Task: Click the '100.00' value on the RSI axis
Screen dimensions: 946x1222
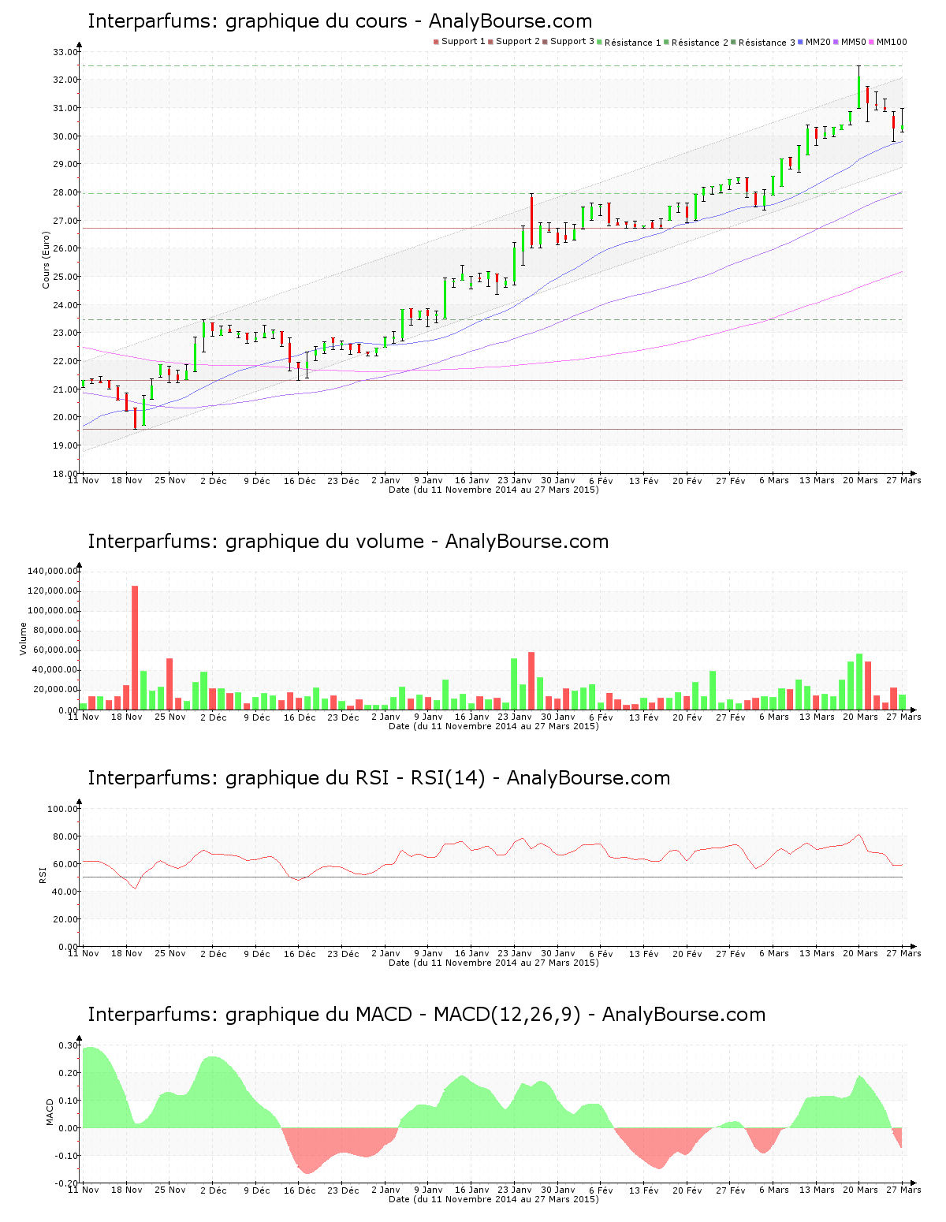Action: point(63,809)
